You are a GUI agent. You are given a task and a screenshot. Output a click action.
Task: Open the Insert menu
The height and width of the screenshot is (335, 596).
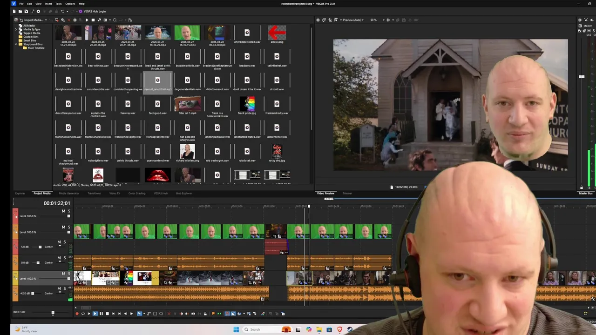tap(48, 4)
